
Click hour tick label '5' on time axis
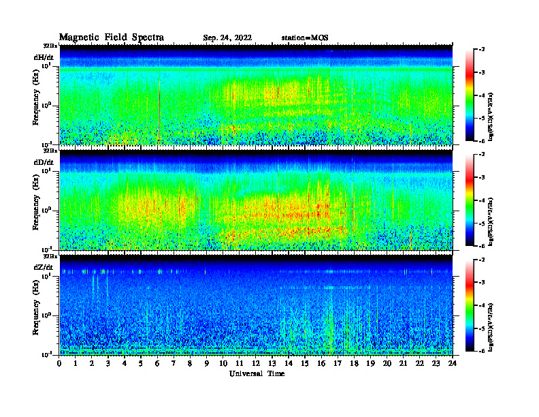(x=141, y=363)
